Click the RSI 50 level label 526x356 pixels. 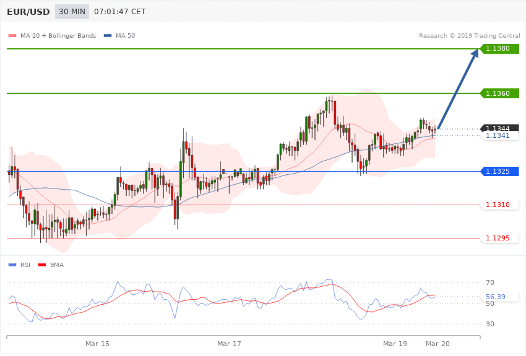tap(489, 303)
